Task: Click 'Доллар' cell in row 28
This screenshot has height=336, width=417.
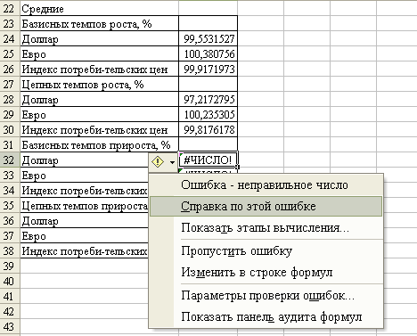Action: [99, 100]
